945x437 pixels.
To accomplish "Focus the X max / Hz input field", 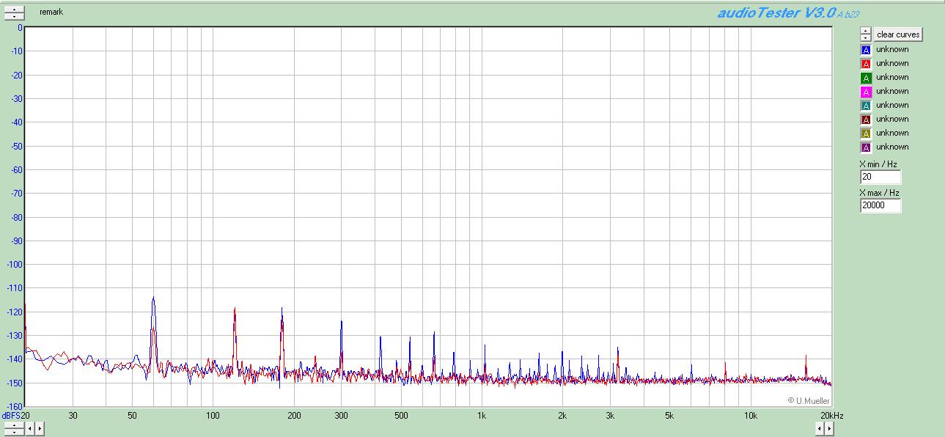I will tap(880, 205).
